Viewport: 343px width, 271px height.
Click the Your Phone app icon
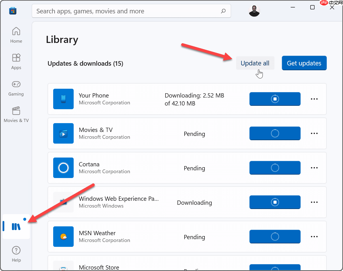(x=63, y=99)
